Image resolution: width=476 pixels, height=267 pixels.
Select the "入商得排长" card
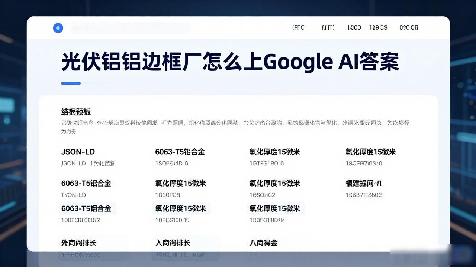pos(186,248)
